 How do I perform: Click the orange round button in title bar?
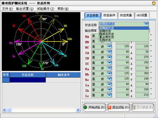[154, 3]
